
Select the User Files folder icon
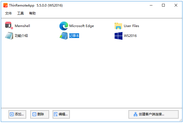(x=118, y=26)
